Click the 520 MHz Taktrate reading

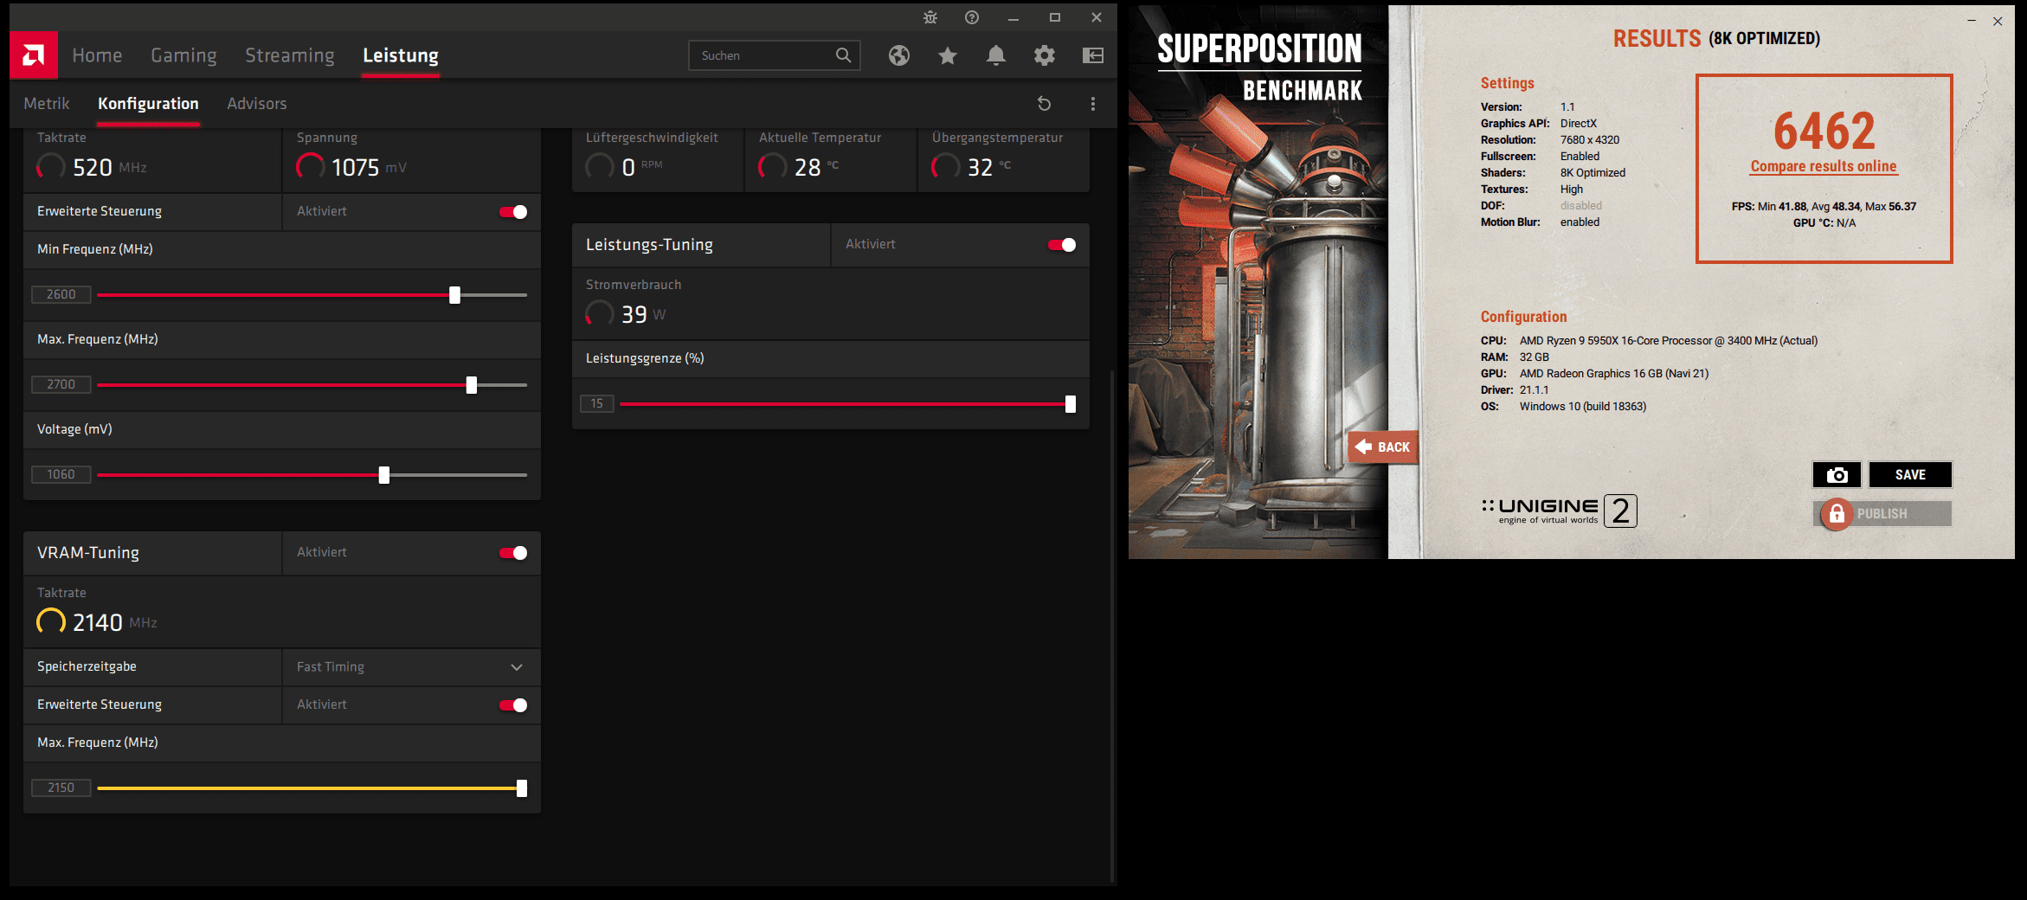109,167
